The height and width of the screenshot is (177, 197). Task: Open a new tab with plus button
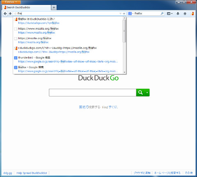tap(54, 7)
